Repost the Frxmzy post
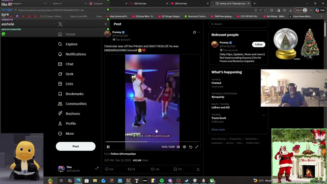327x184 pixels. point(131,169)
